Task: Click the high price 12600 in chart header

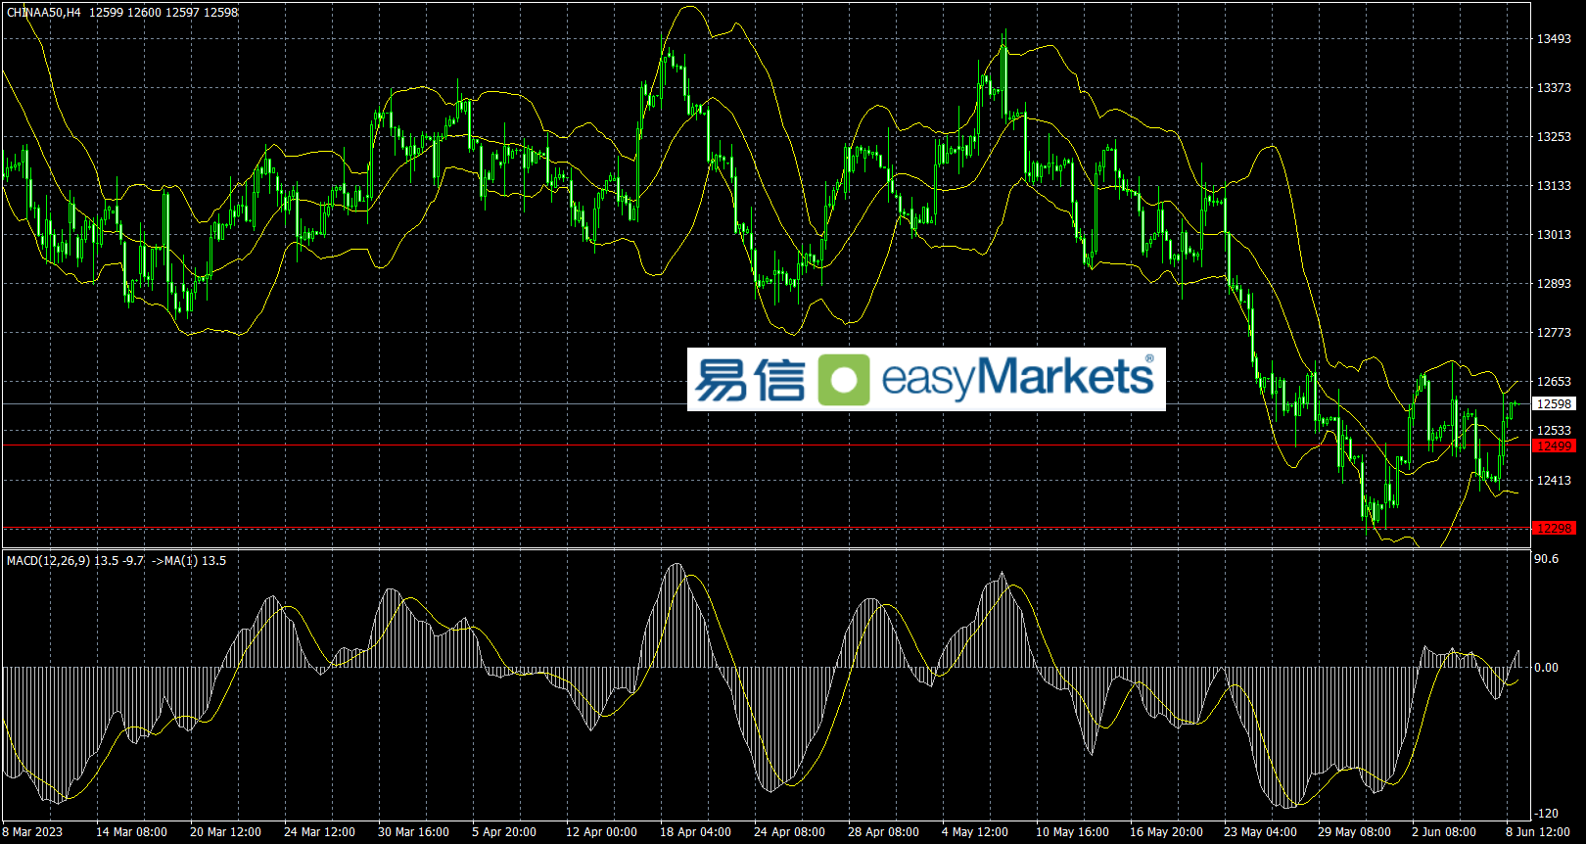Action: [x=144, y=13]
